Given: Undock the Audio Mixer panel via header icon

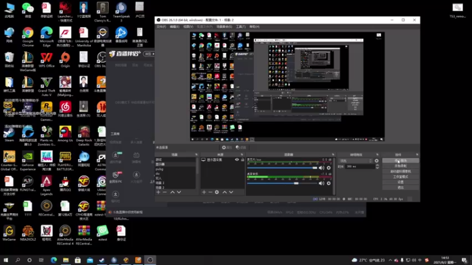Looking at the screenshot, I should 333,155.
